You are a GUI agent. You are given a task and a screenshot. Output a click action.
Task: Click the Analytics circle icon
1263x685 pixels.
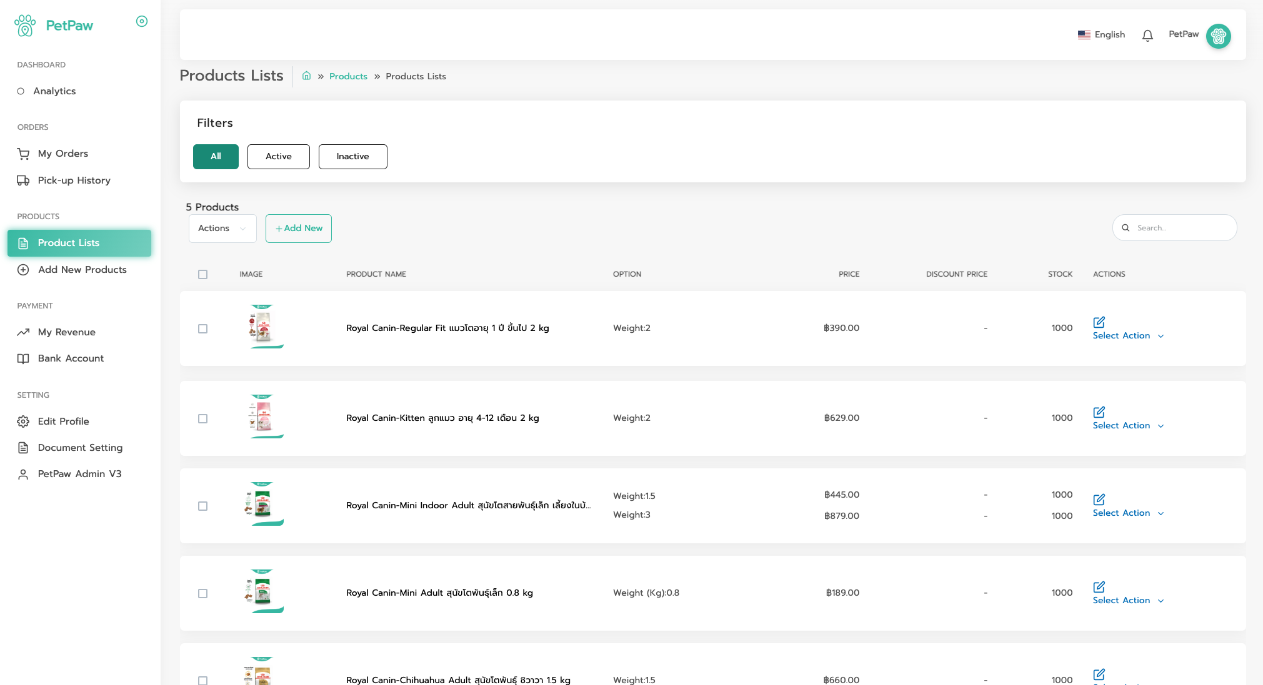coord(21,91)
